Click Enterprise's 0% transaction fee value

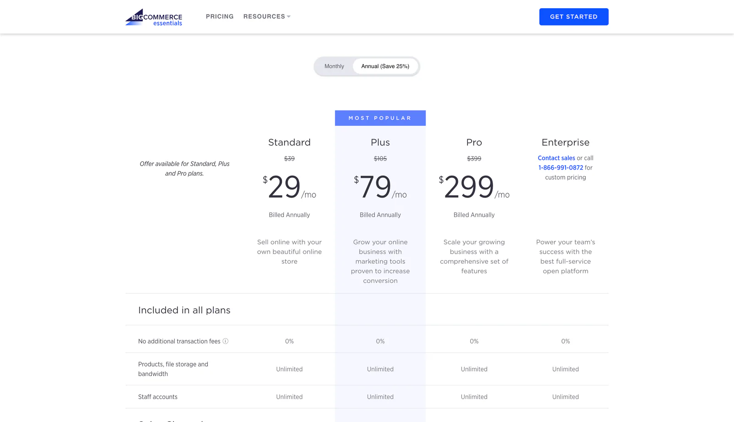click(566, 341)
